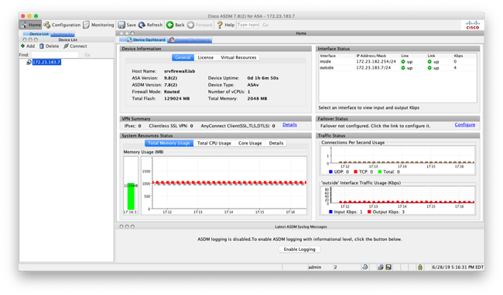Select the inside interface row

398,62
